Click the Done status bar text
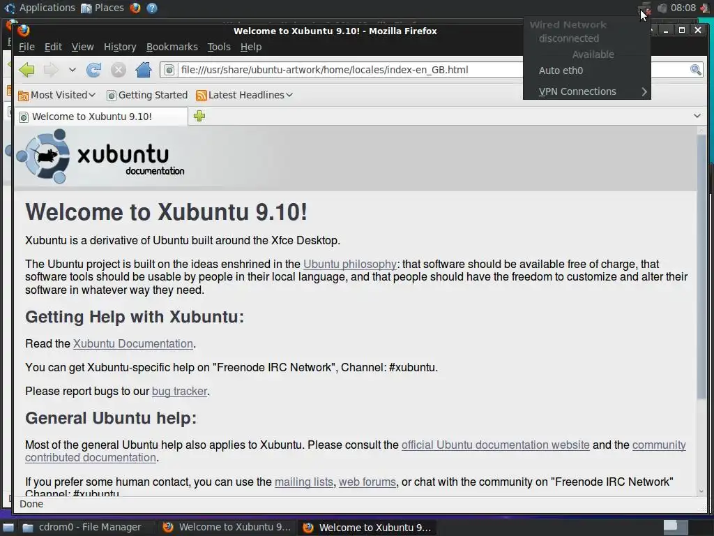The width and height of the screenshot is (714, 536). 31,504
